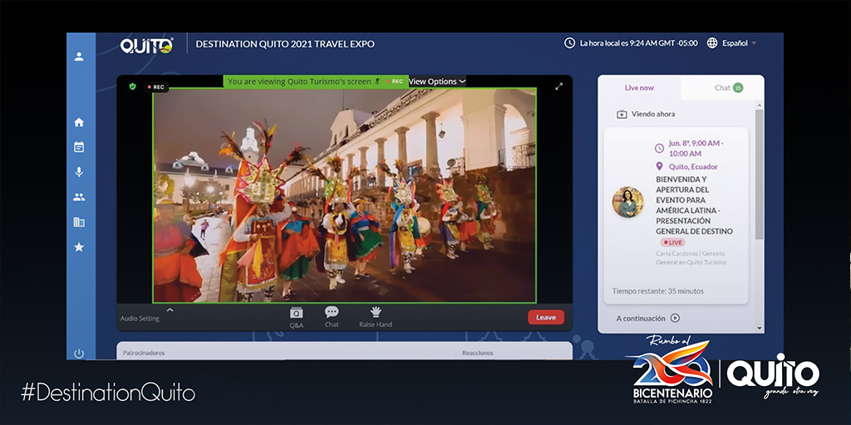The width and height of the screenshot is (851, 425).
Task: Click the power logout icon in sidebar
Action: tap(79, 353)
